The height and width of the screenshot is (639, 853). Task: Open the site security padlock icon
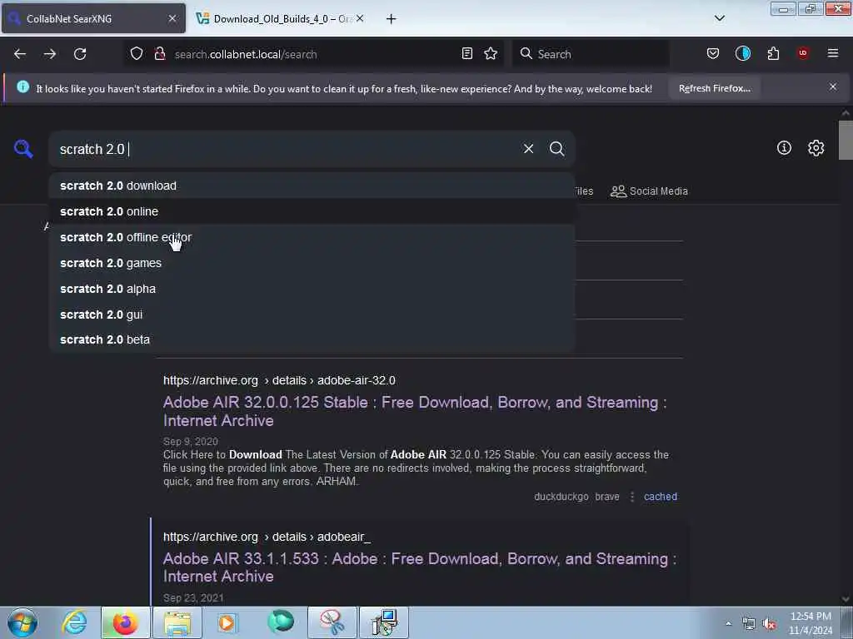[160, 54]
